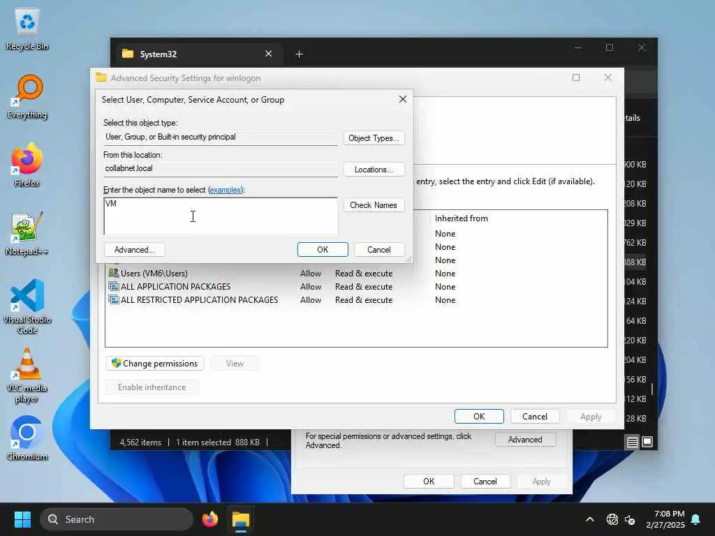This screenshot has height=536, width=715.
Task: Click the Users group icon in permissions list
Action: 113,273
